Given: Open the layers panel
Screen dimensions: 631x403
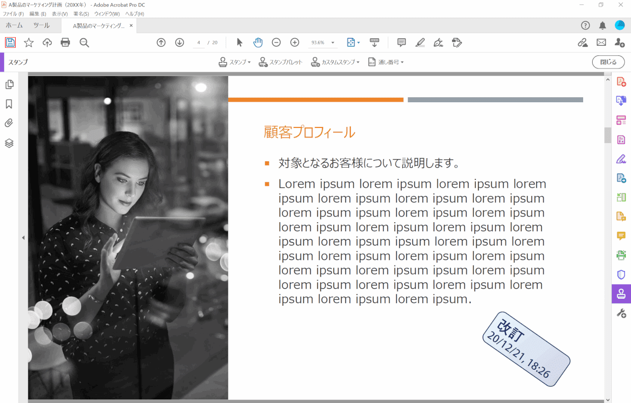Looking at the screenshot, I should (9, 143).
